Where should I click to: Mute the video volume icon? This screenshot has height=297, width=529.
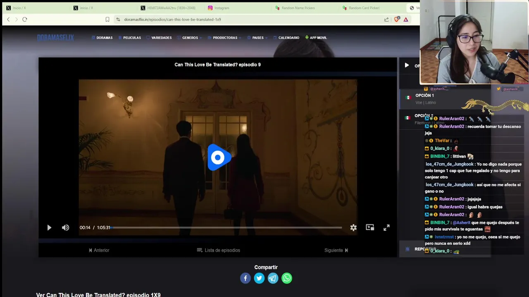[65, 228]
